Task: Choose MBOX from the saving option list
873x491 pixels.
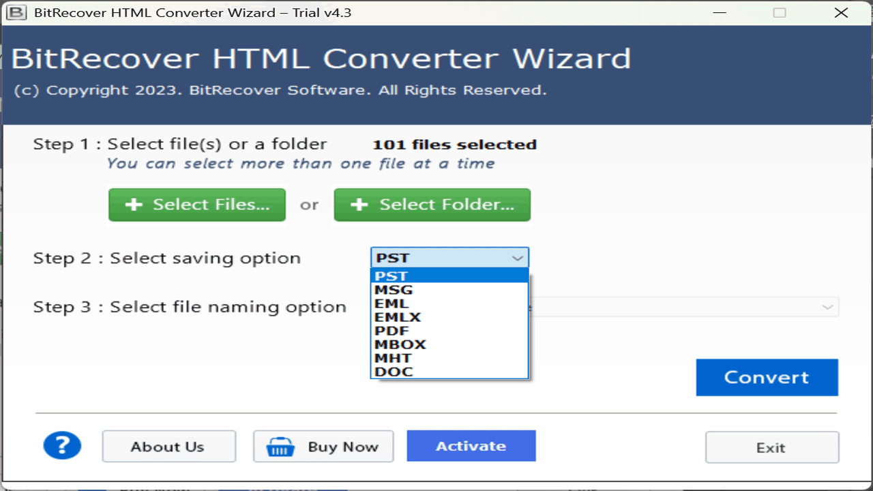Action: [x=449, y=344]
